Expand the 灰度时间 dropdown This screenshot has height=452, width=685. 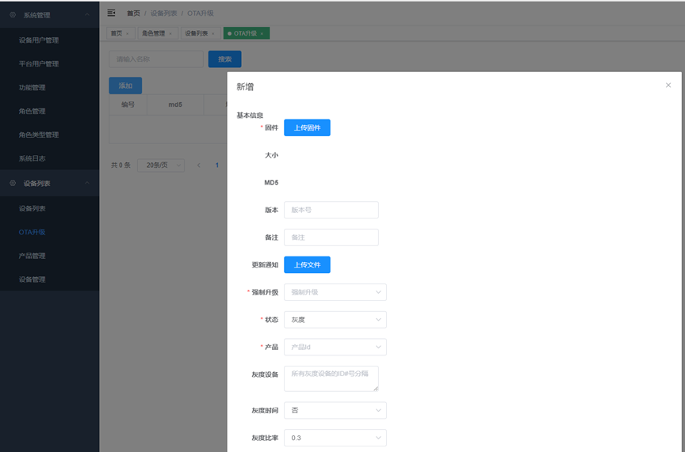(x=335, y=411)
